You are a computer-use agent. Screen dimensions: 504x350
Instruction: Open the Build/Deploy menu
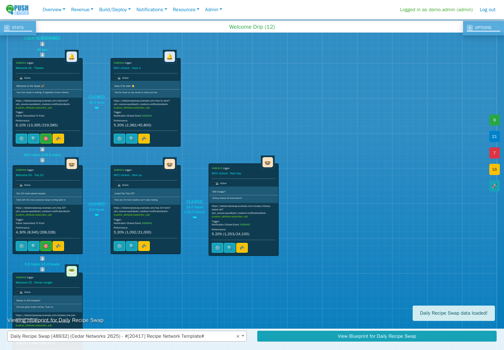(115, 9)
